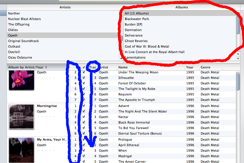Uncheck the Black Rose Immortal checkbox
Image resolution: width=244 pixels, height=163 pixels.
coord(84,122)
